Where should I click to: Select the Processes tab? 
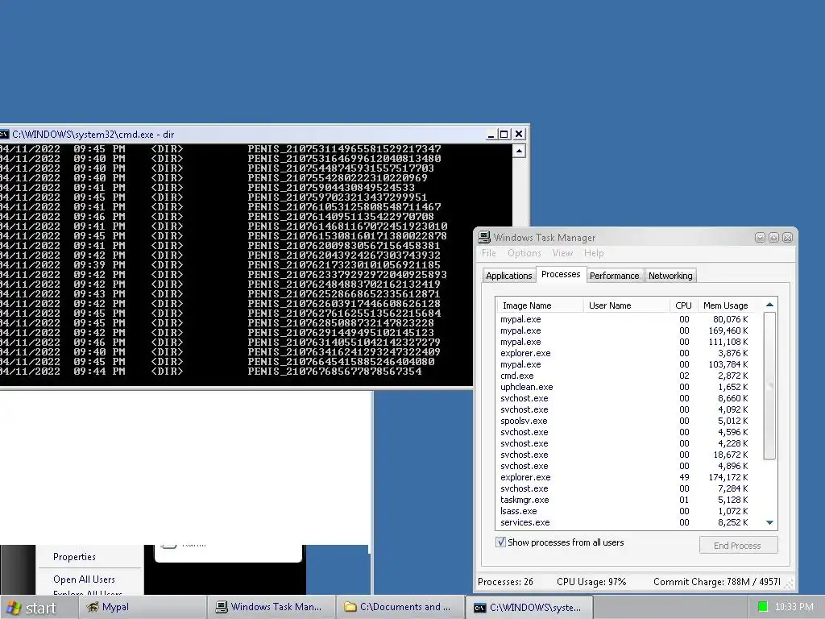[x=561, y=274]
